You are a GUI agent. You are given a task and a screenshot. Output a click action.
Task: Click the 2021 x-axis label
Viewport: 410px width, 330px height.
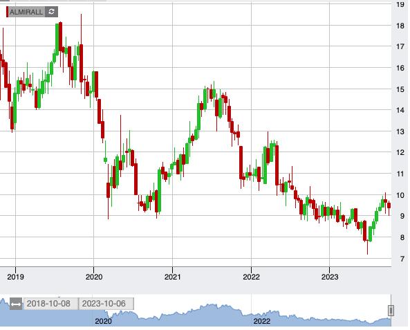(173, 277)
